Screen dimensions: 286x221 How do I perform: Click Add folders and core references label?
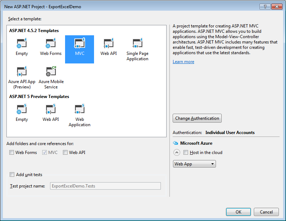(40, 144)
